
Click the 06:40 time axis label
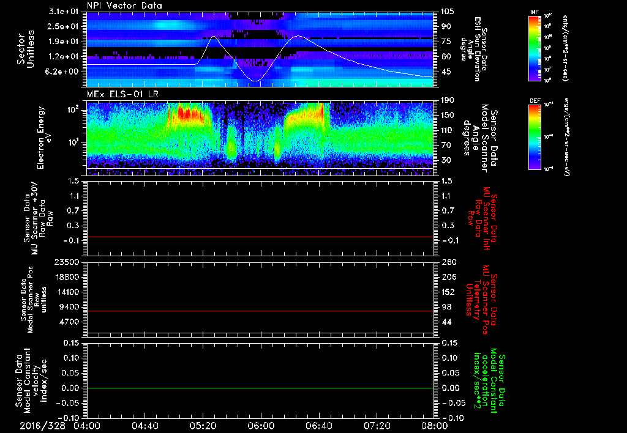(x=318, y=426)
